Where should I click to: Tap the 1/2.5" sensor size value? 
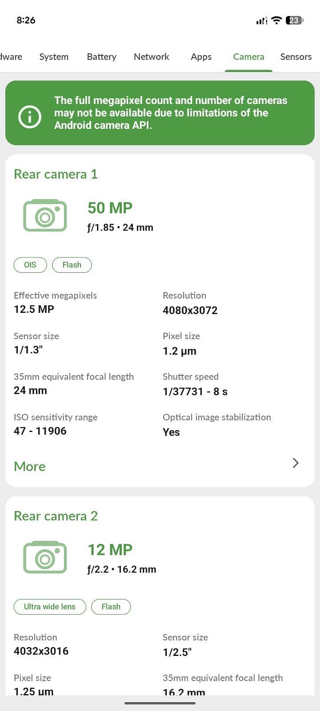[x=177, y=652]
